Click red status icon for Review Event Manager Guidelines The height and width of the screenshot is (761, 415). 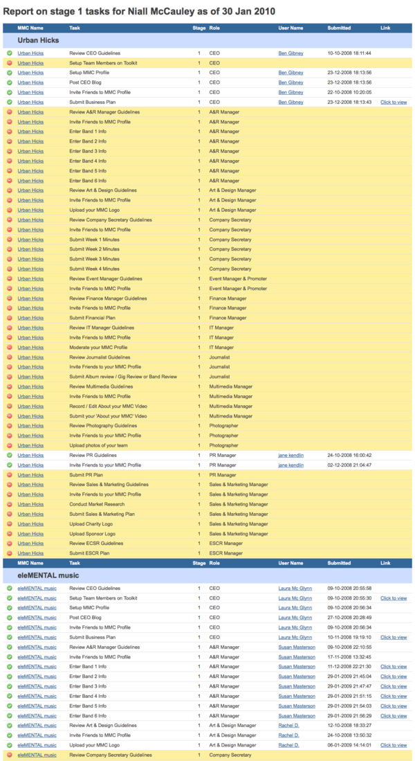pos(10,278)
